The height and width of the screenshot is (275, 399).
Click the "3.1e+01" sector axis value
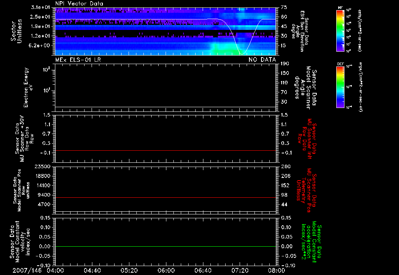coord(41,7)
